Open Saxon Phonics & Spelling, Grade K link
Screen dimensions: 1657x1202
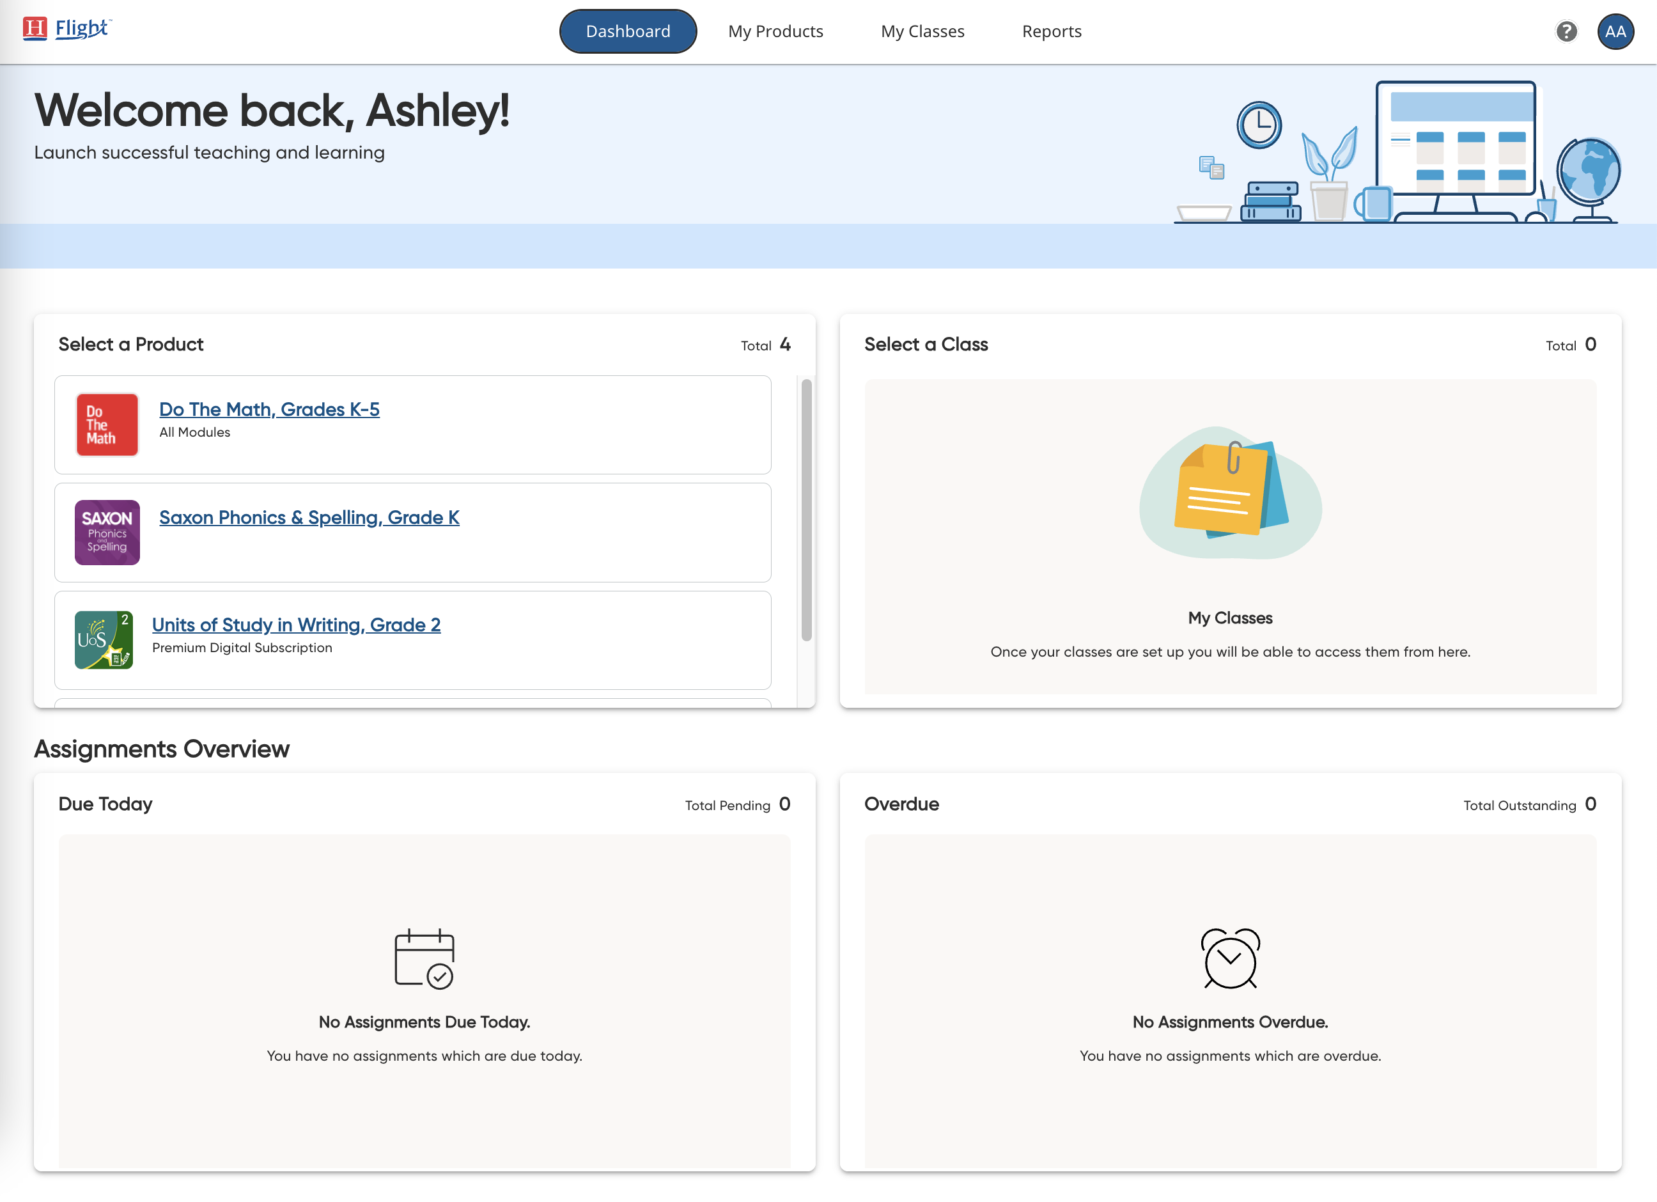coord(309,517)
